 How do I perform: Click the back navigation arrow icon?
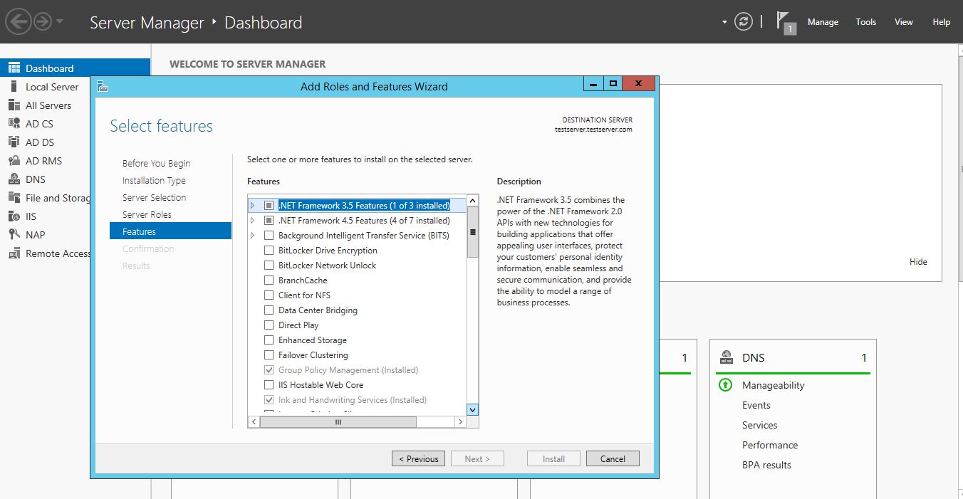19,21
